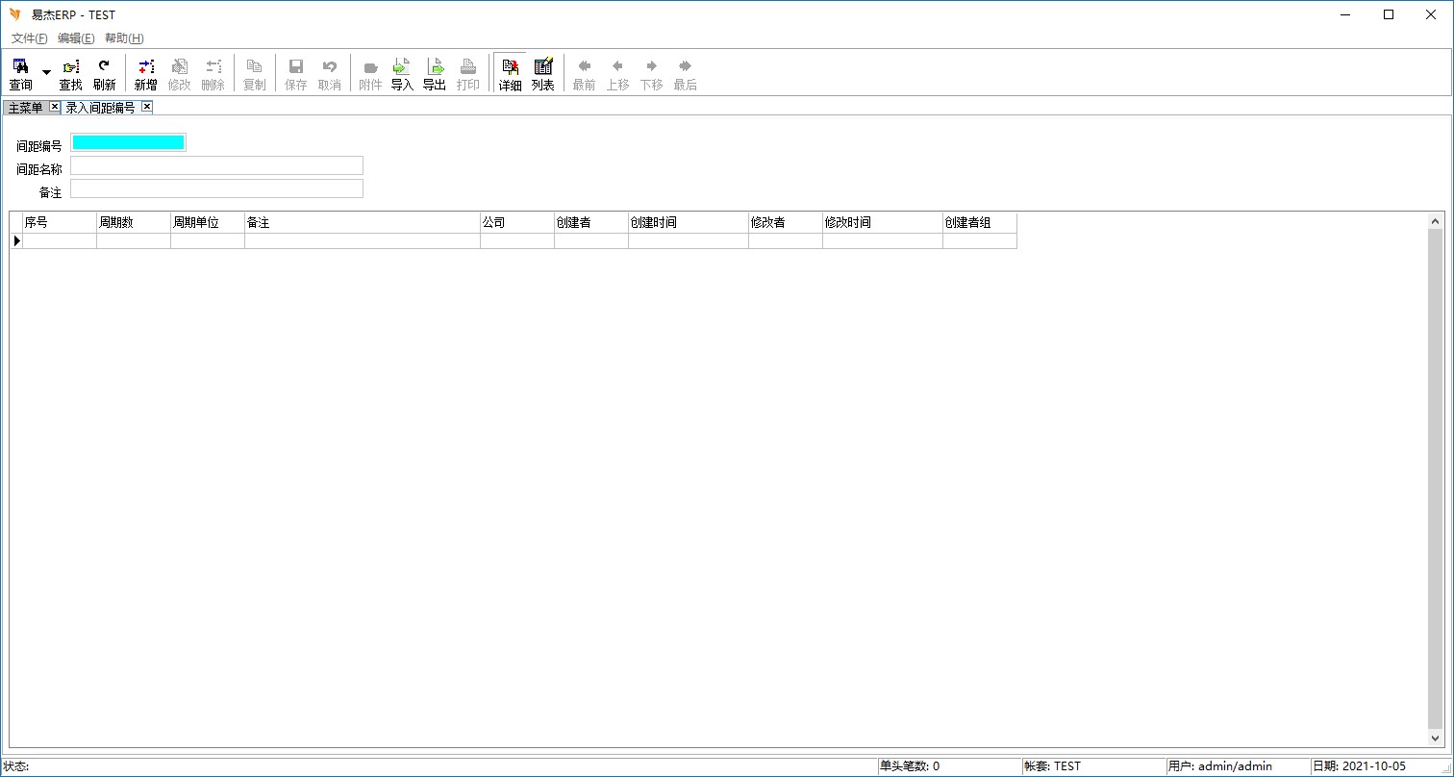Switch to the 主菜单 tab
The height and width of the screenshot is (777, 1454).
[26, 108]
